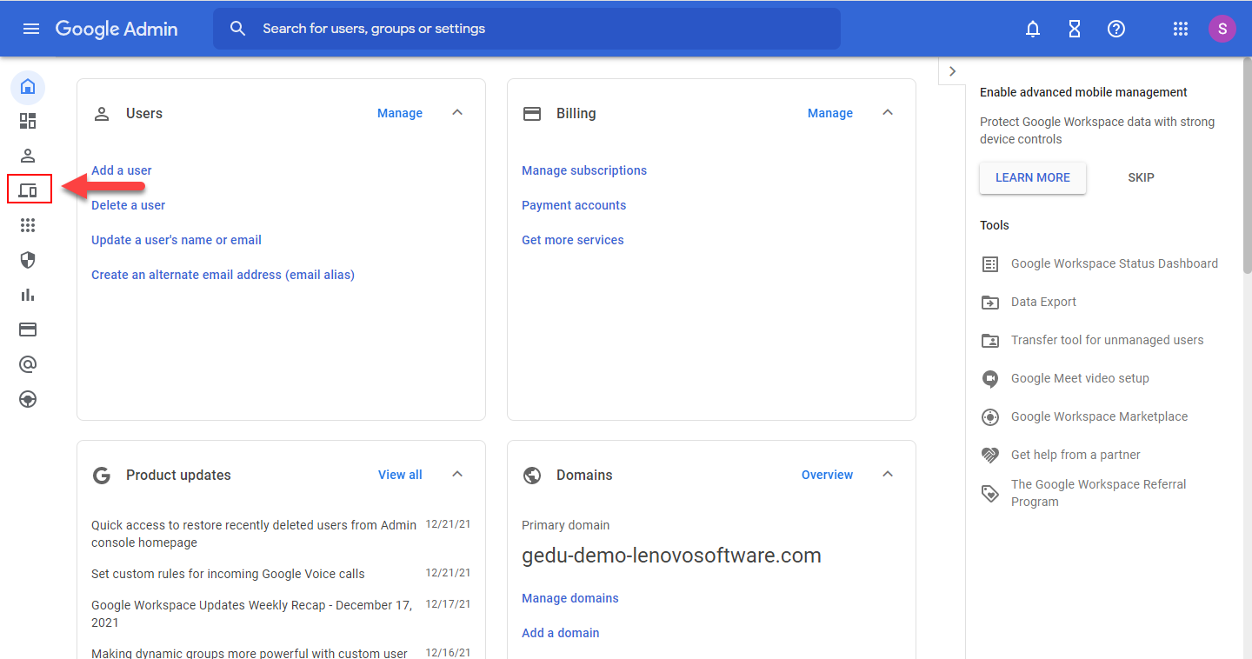Screen dimensions: 1252x659
Task: Click the Product updates Google G icon
Action: 102,476
